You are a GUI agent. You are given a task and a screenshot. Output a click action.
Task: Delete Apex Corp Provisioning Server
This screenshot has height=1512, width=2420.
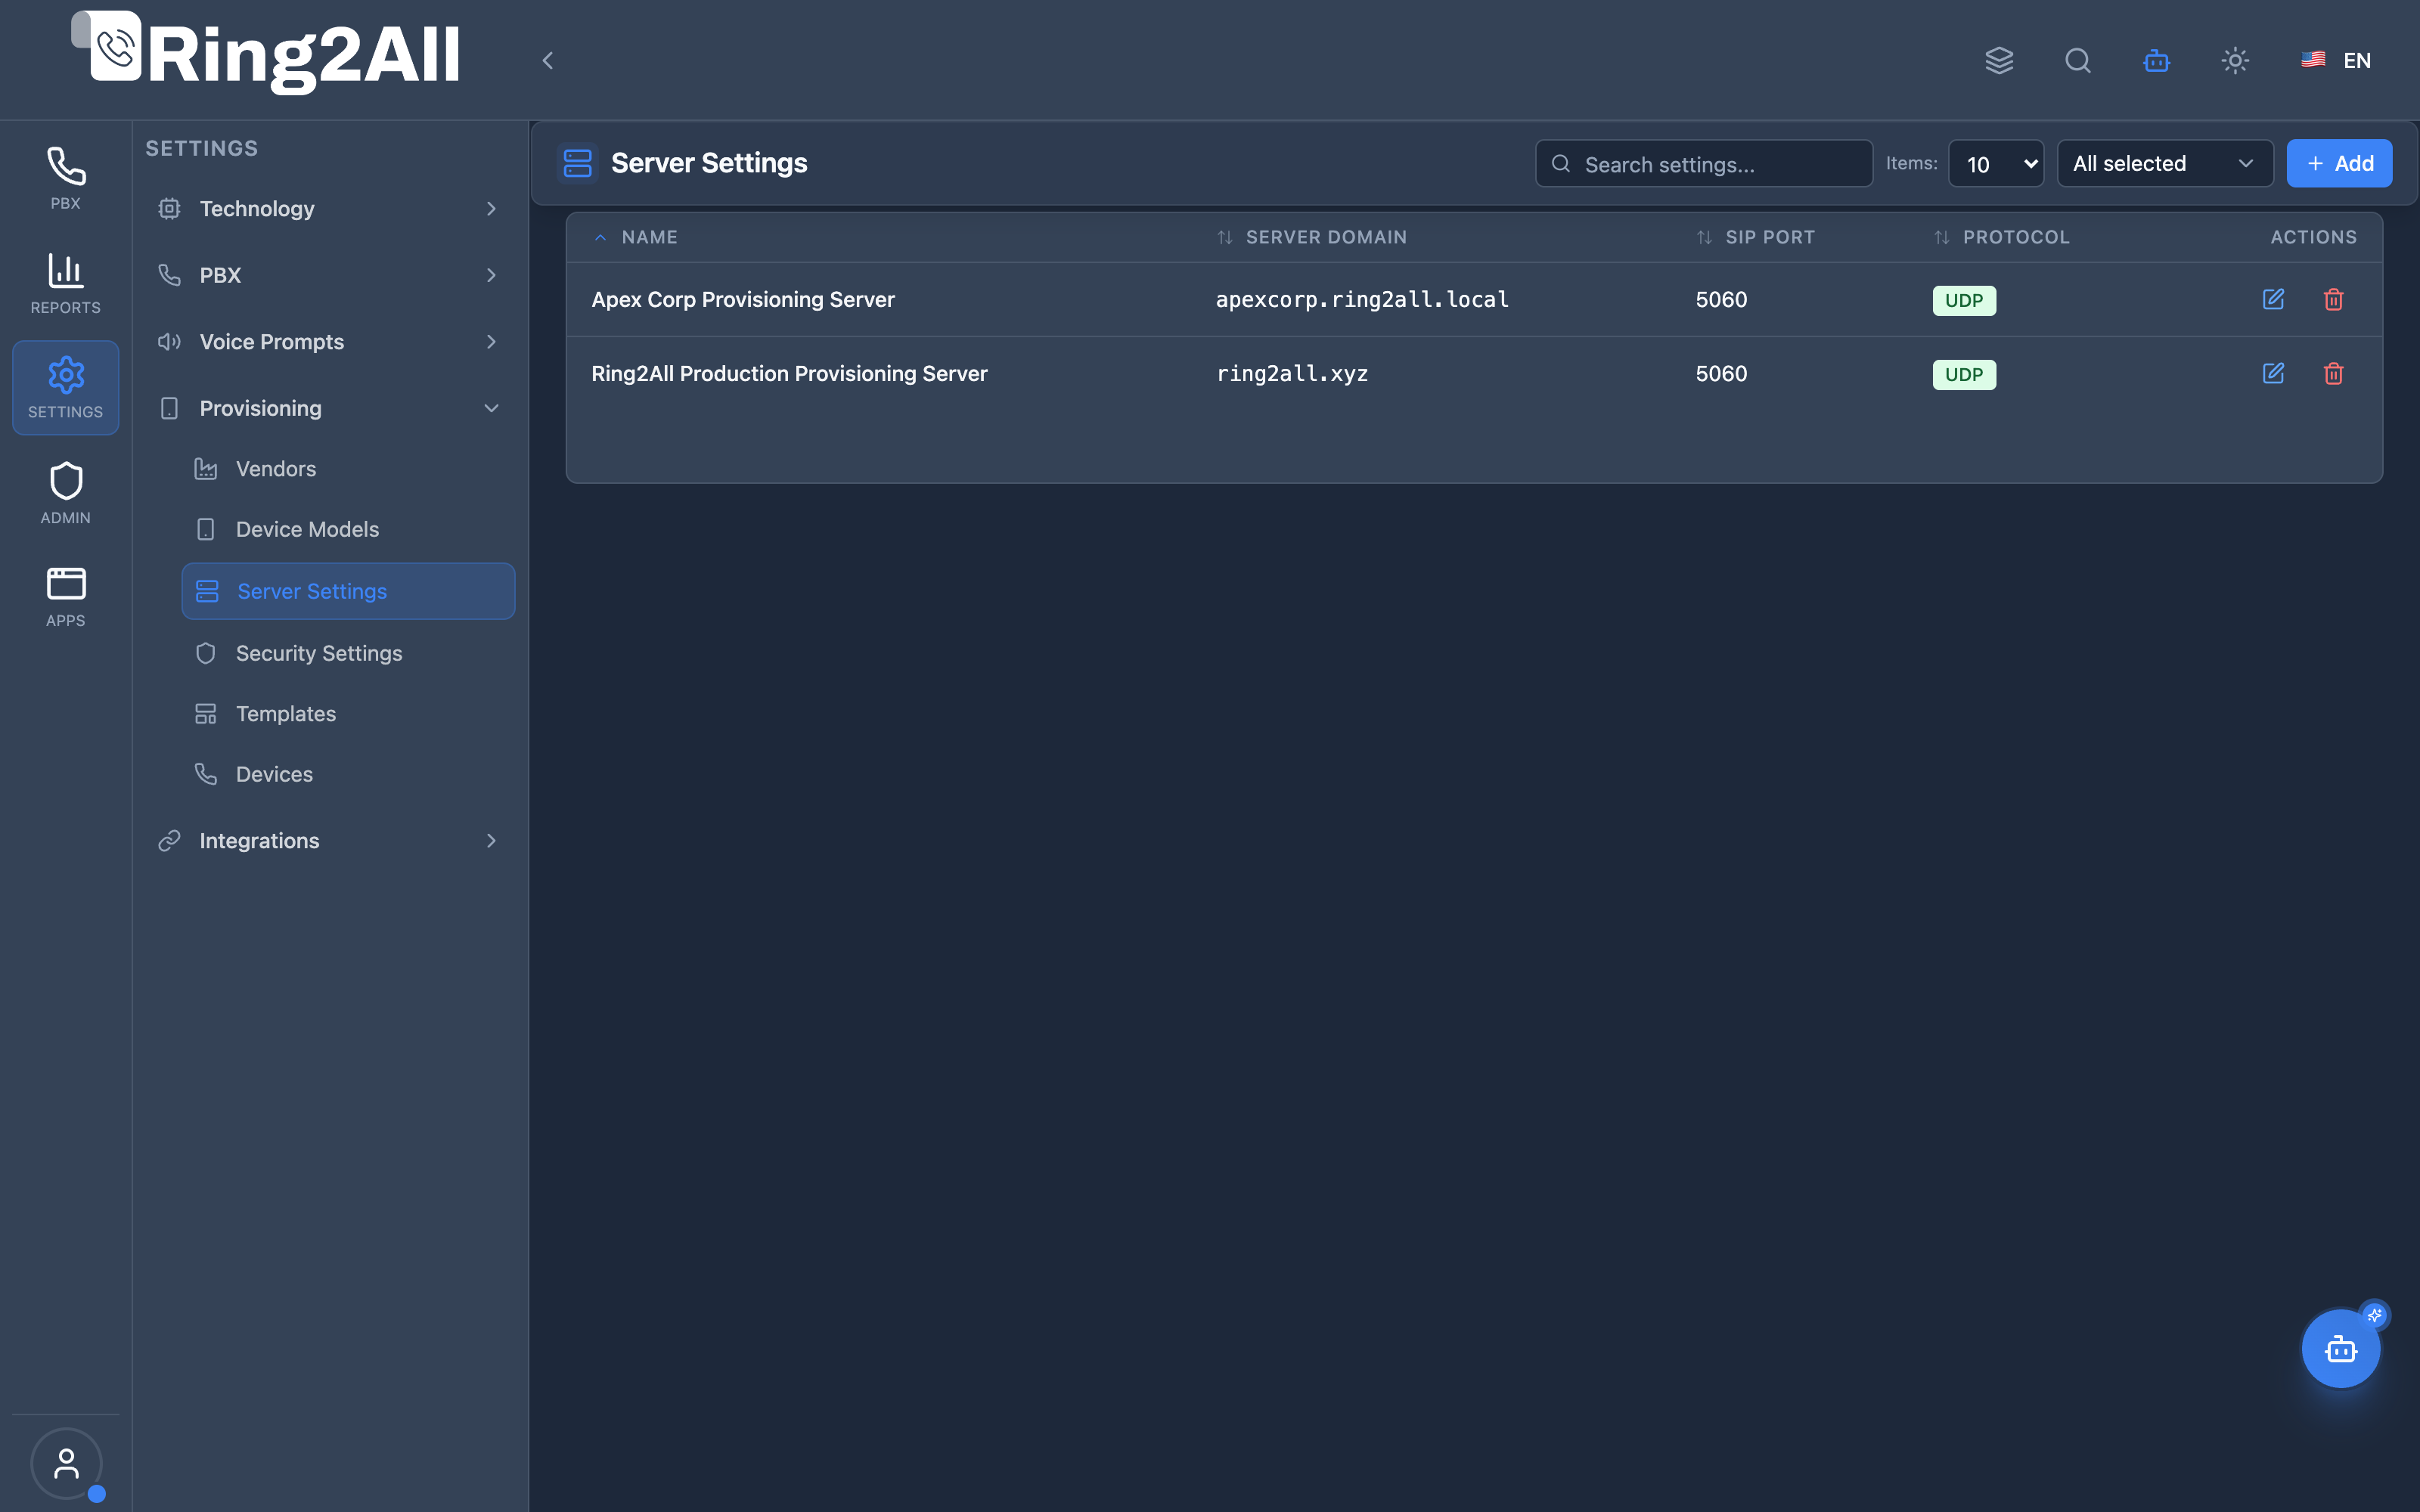[x=2334, y=299]
